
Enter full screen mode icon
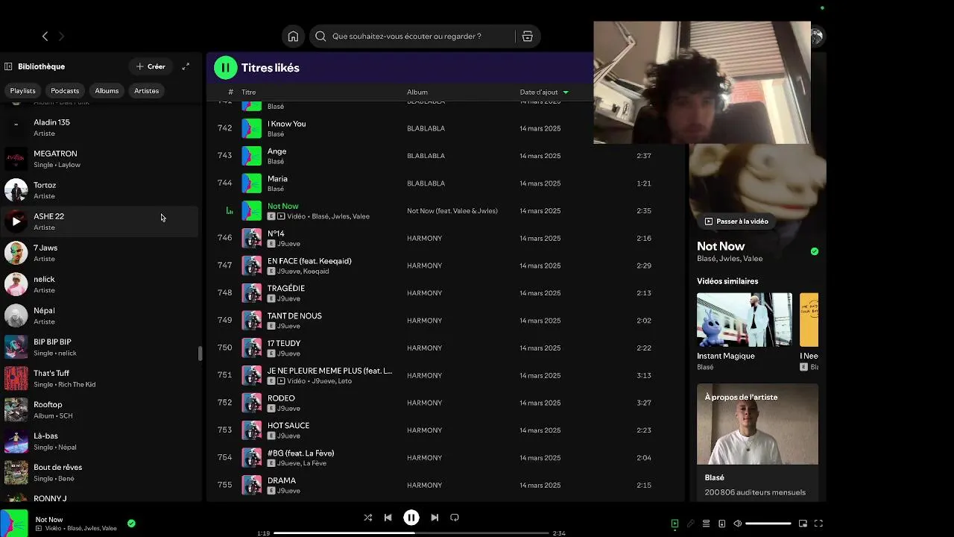[818, 524]
